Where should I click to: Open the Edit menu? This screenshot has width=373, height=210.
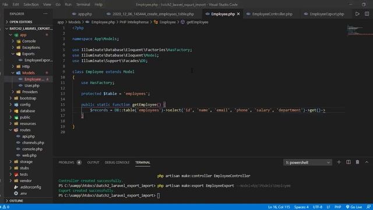16,4
